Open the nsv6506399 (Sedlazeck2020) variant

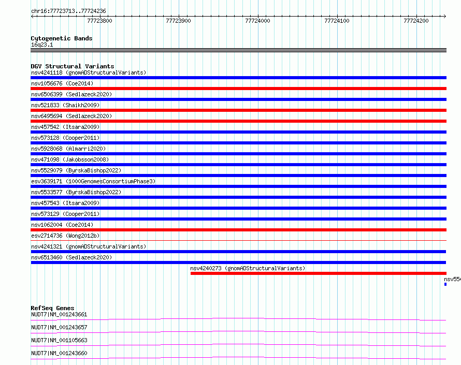71,94
